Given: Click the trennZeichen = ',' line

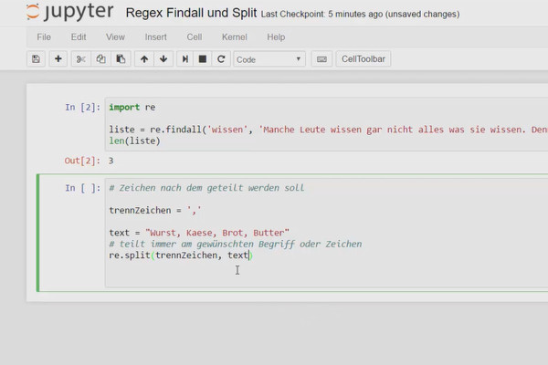Looking at the screenshot, I should tap(155, 210).
